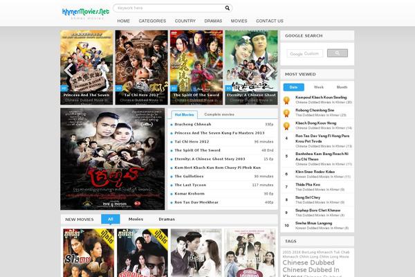The image size is (415, 277).
Task: Open the third New Movies poster thumbnail
Action: tap(196, 253)
